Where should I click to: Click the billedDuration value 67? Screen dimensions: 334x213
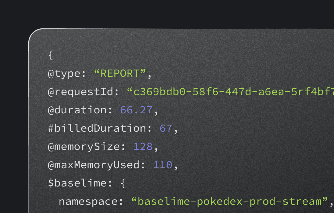click(x=166, y=128)
